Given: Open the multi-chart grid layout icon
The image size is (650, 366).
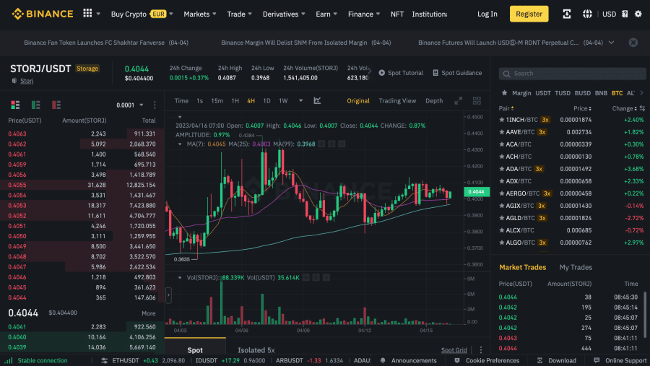Looking at the screenshot, I should click(477, 101).
